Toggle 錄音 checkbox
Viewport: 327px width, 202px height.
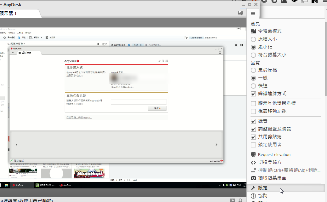253,121
